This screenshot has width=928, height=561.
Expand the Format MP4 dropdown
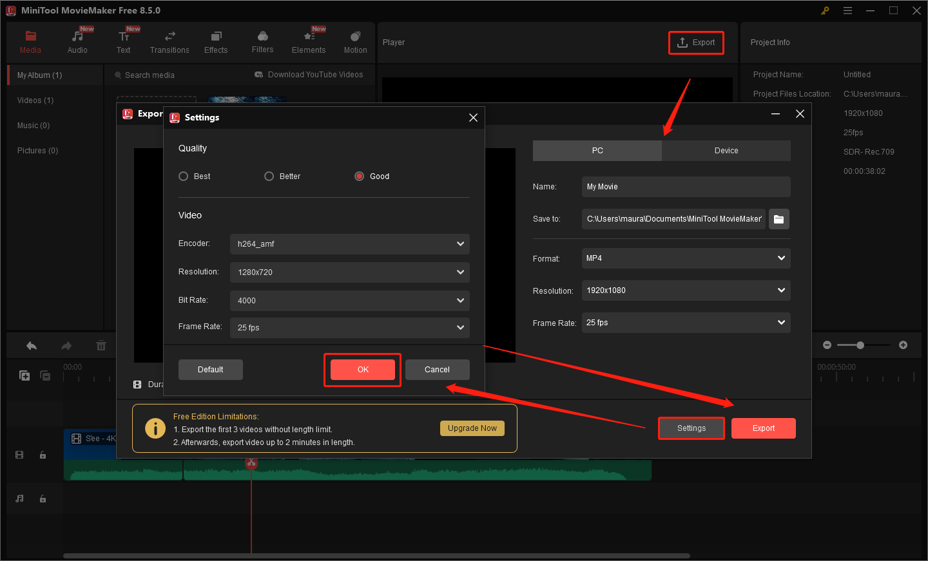[x=686, y=258]
